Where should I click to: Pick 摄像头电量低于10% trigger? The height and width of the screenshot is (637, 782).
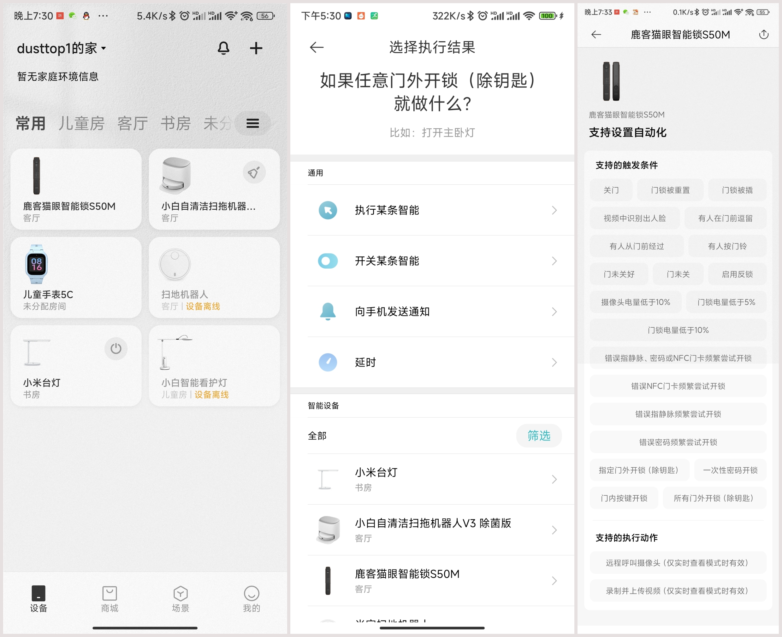(x=636, y=302)
